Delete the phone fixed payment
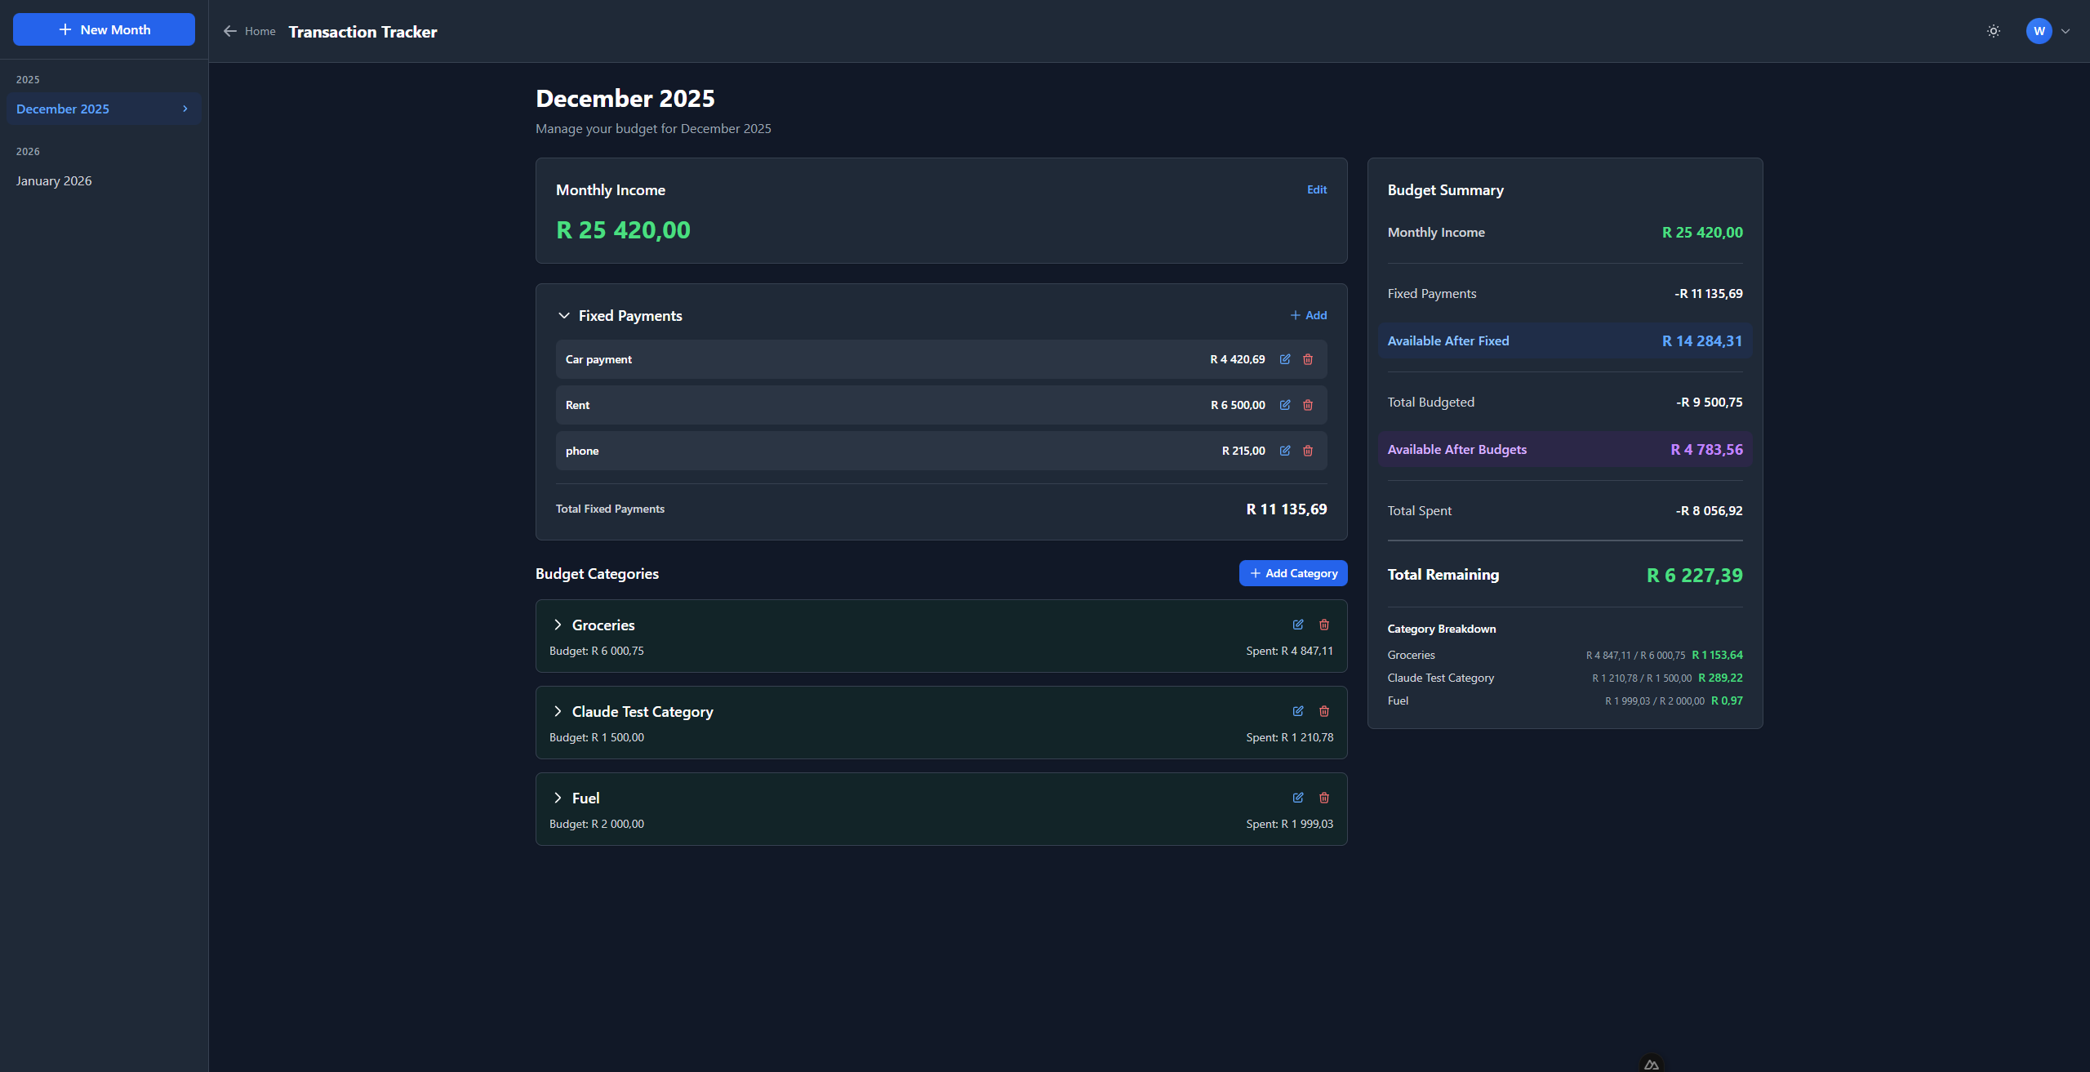 pyautogui.click(x=1308, y=450)
